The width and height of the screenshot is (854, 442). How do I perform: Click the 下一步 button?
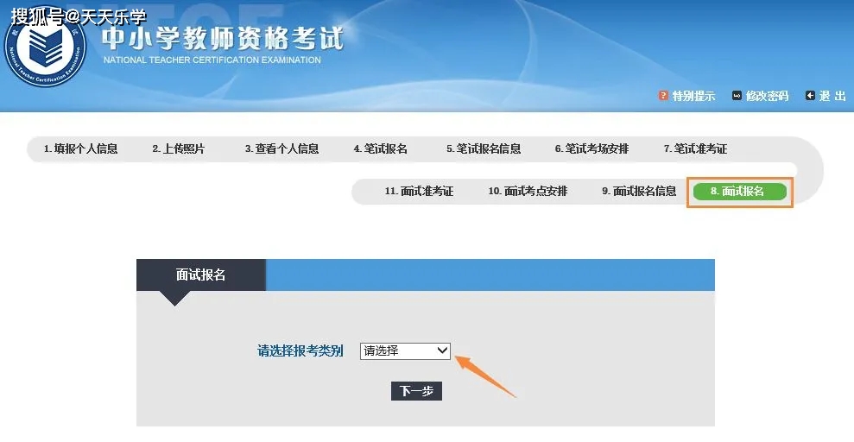pos(417,391)
